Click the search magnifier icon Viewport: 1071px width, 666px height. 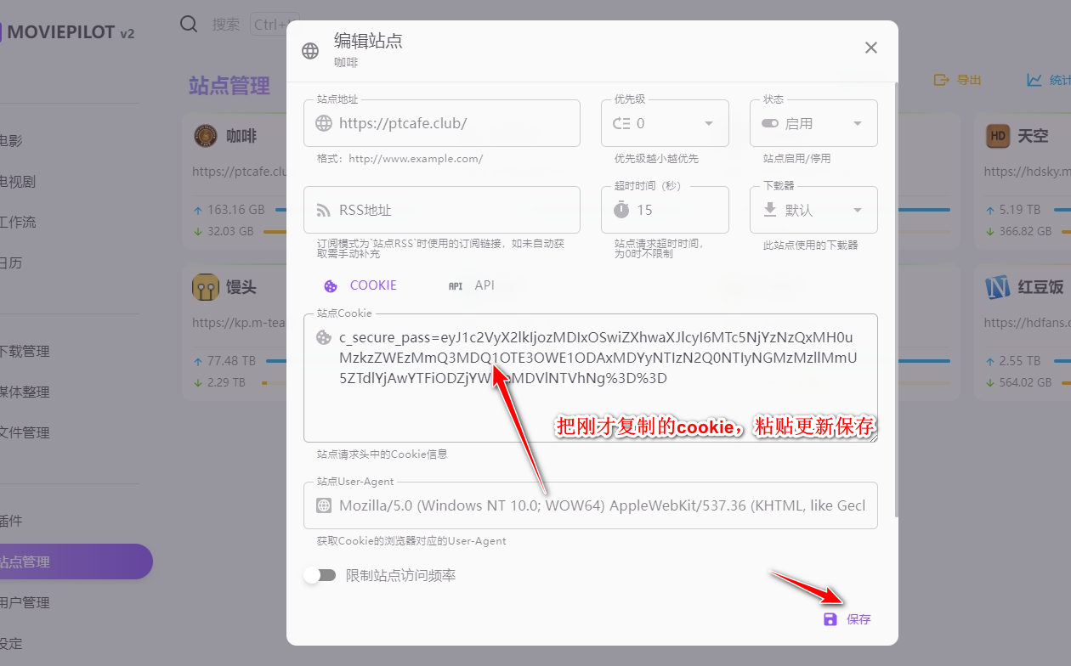pos(189,24)
